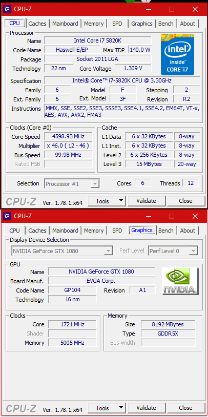The width and height of the screenshot is (208, 417).
Task: Click Specification field i7-5820K CPU @ 3.30GHz
Action: [x=122, y=80]
